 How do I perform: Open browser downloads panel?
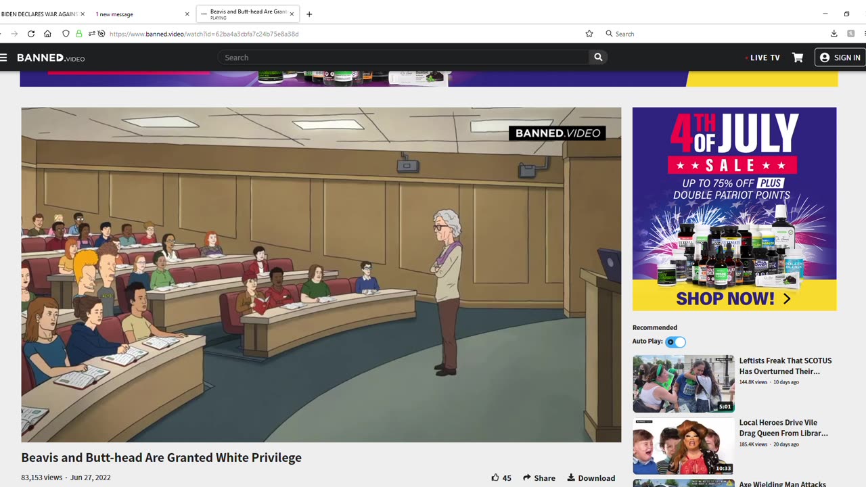coord(834,34)
